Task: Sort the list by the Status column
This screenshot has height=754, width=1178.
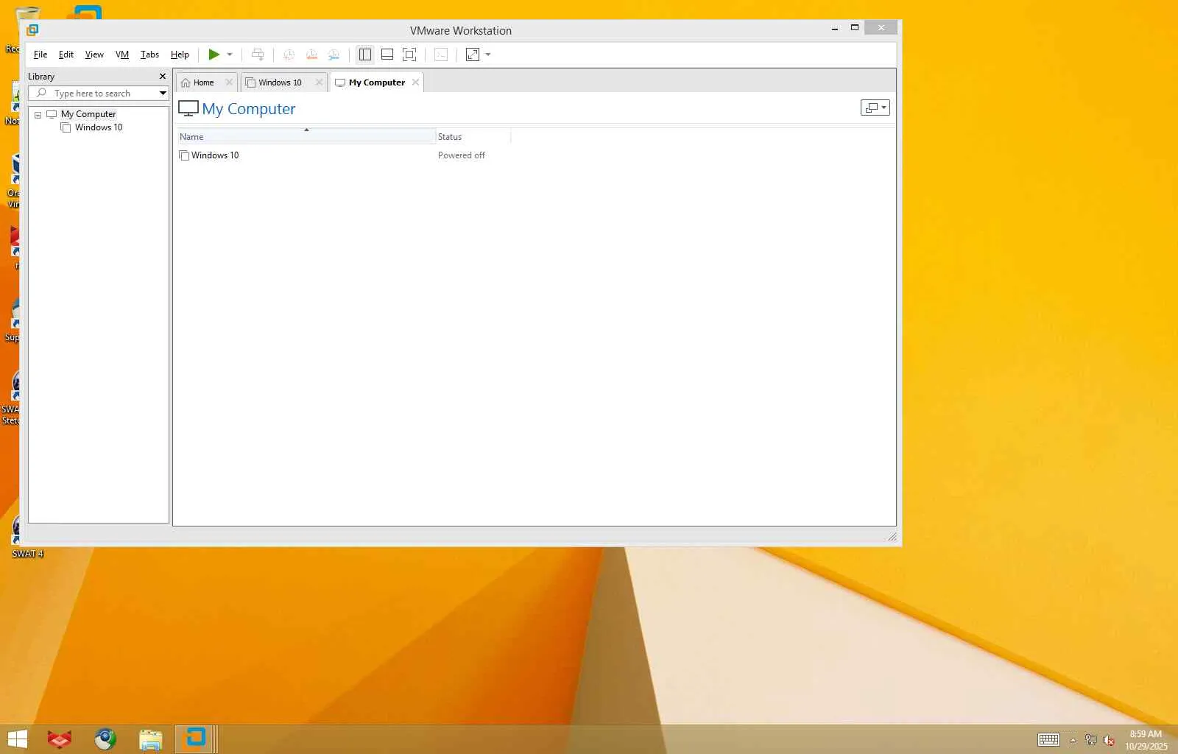Action: pyautogui.click(x=473, y=136)
